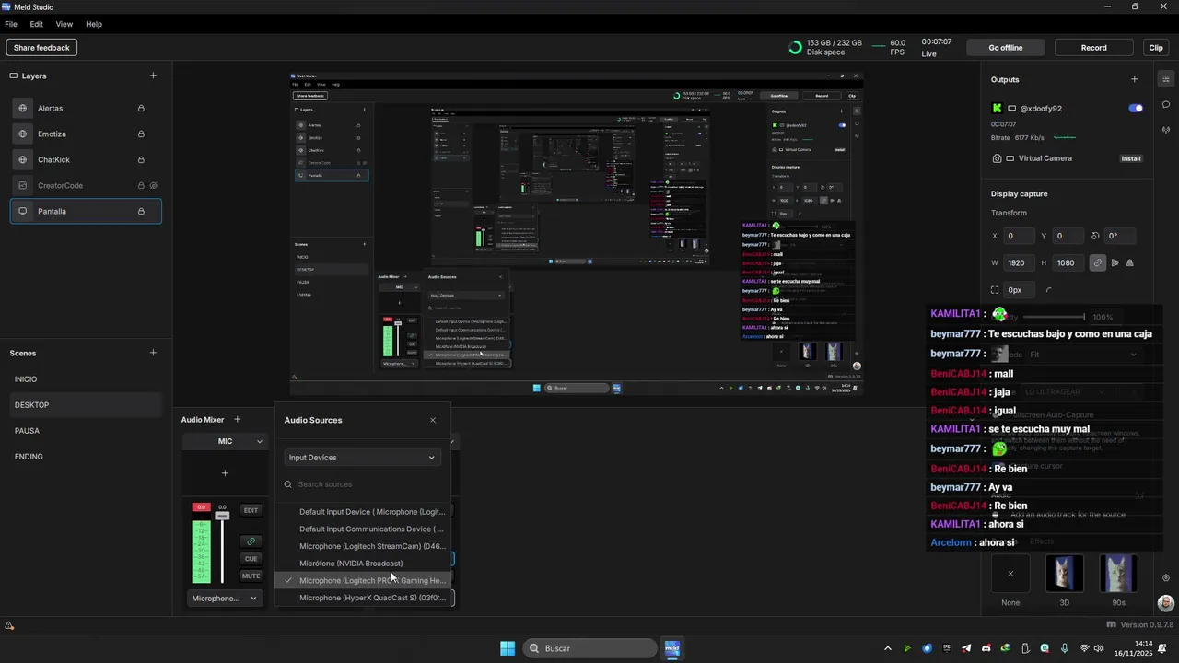Start recording with Record button

point(1094,47)
